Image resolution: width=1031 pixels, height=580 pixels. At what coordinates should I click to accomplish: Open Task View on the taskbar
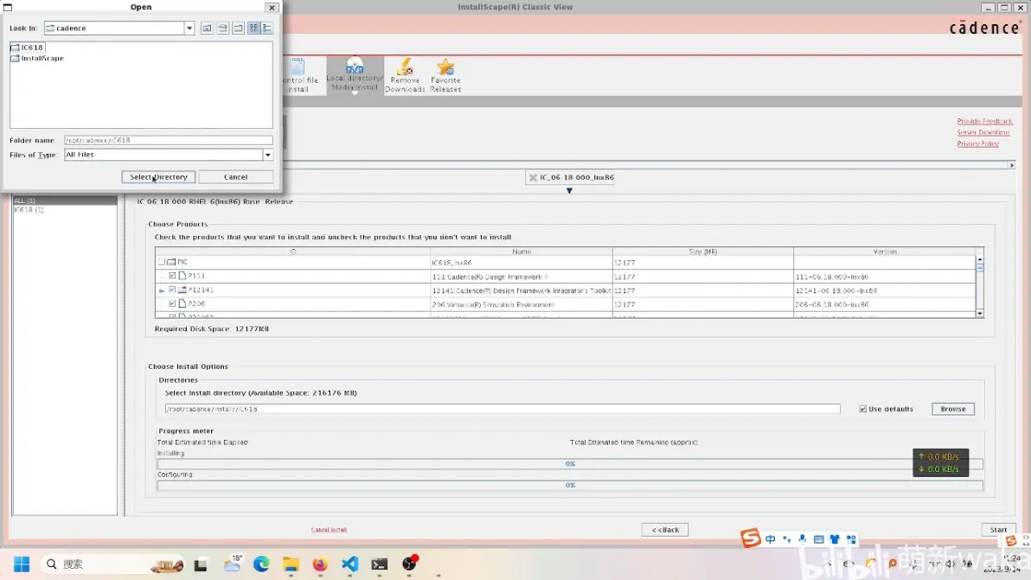201,564
